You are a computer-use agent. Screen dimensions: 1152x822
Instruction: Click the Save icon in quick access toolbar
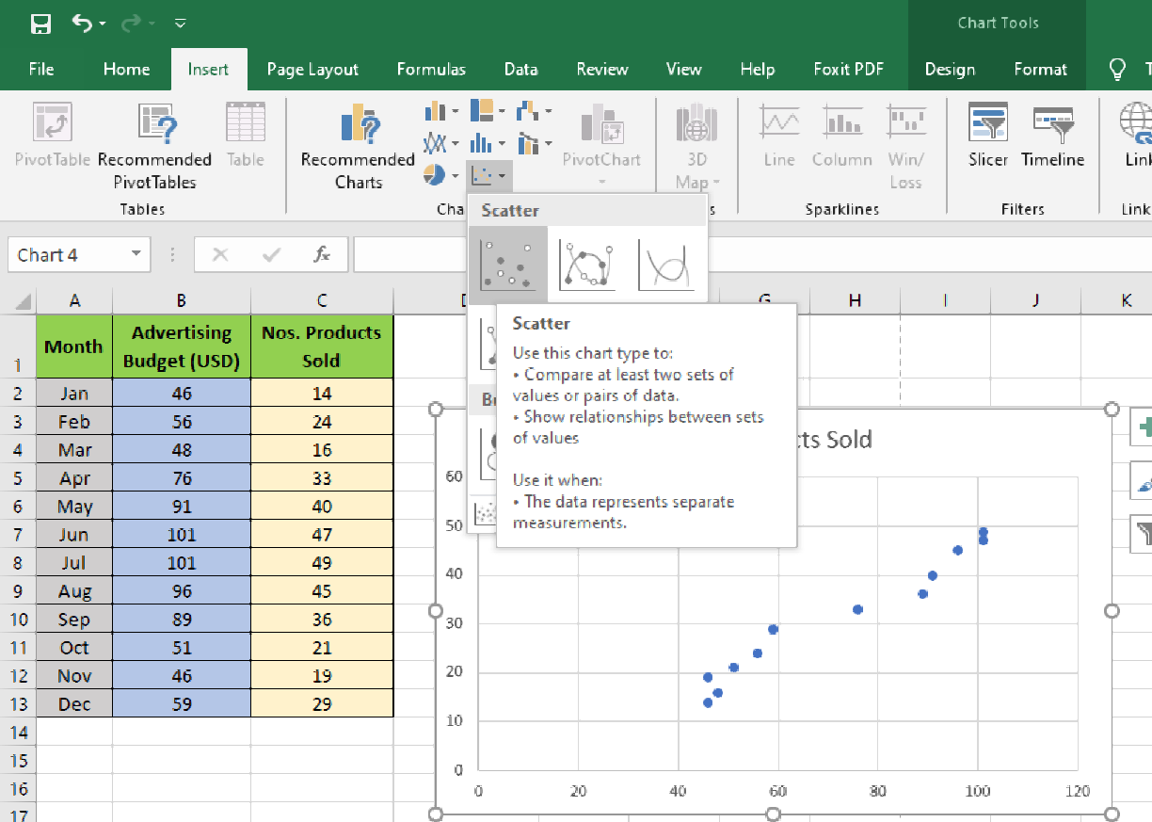pyautogui.click(x=40, y=24)
